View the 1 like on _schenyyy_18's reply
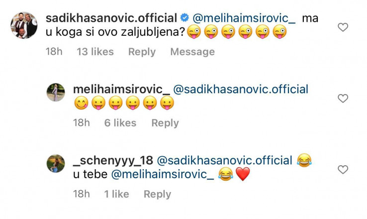This screenshot has height=219, width=367. coord(116,194)
